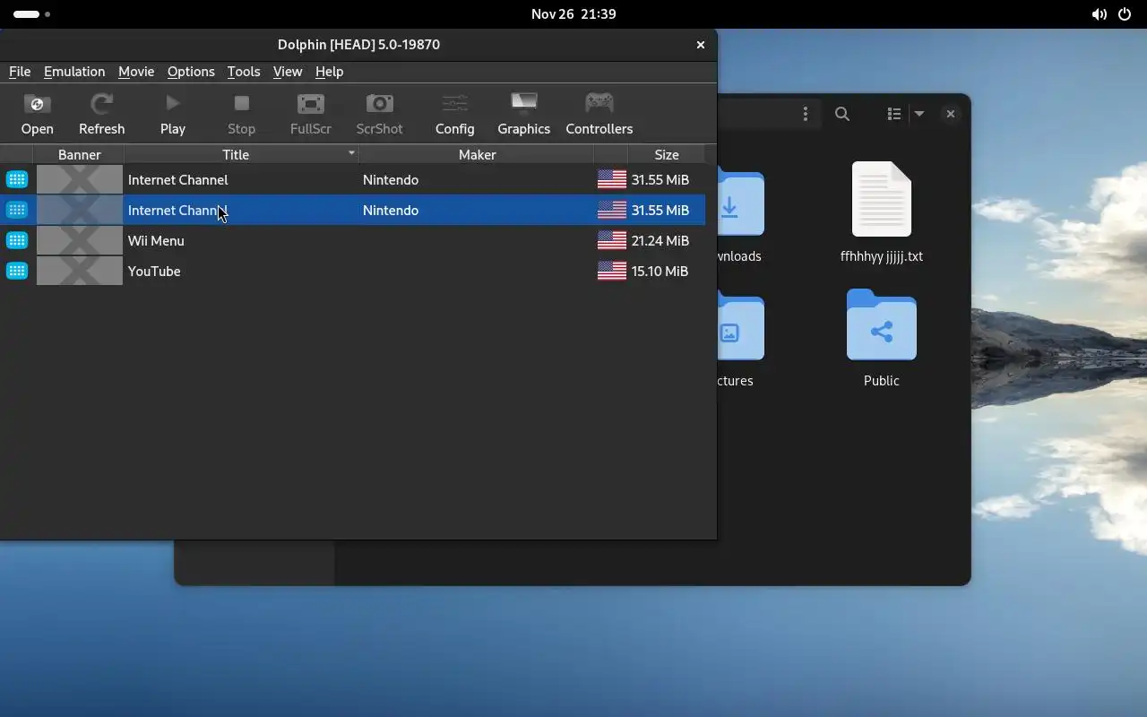Viewport: 1147px width, 717px height.
Task: Click the WAD platform icon of Wii Menu row
Action: [x=17, y=240]
